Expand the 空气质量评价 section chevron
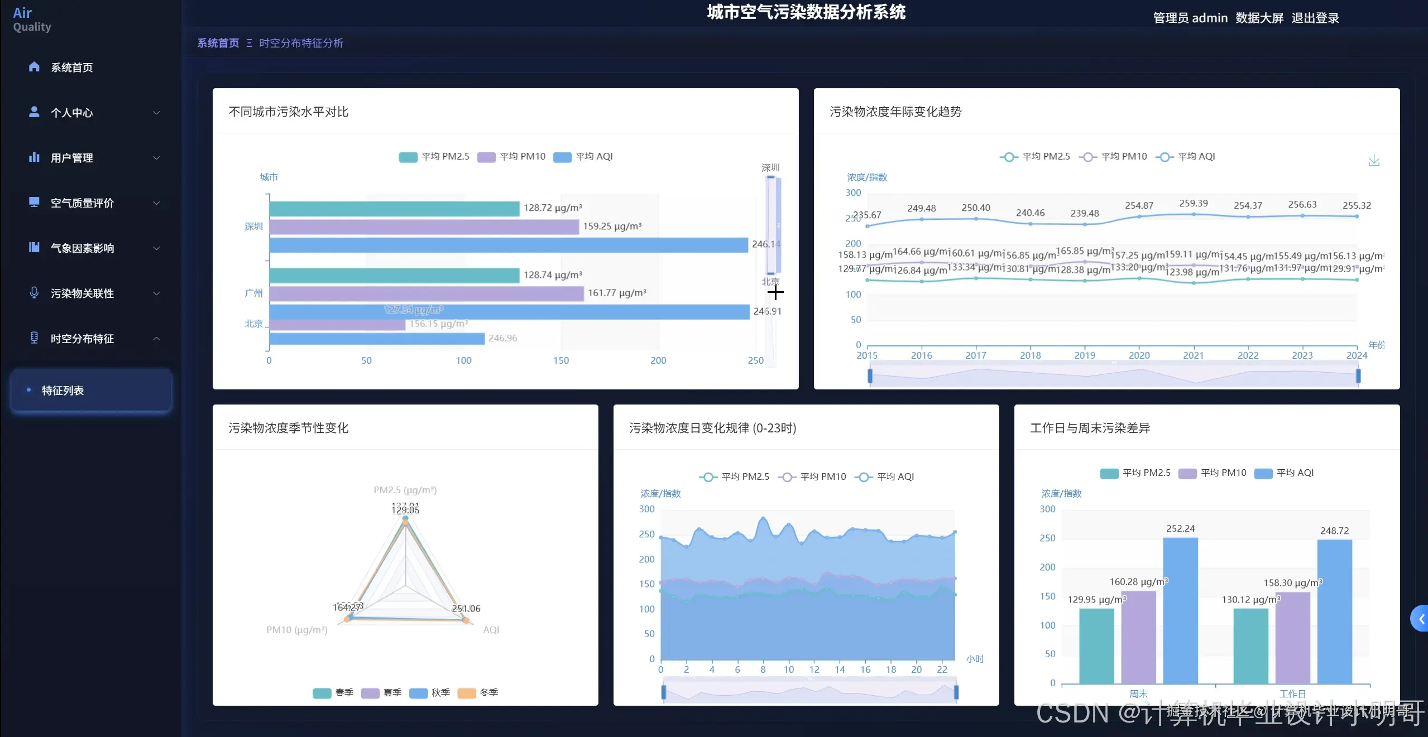1428x737 pixels. 157,203
